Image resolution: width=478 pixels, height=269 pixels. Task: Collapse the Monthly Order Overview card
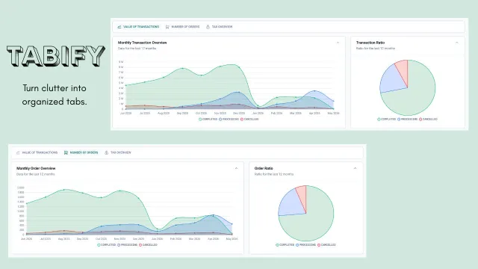[236, 168]
